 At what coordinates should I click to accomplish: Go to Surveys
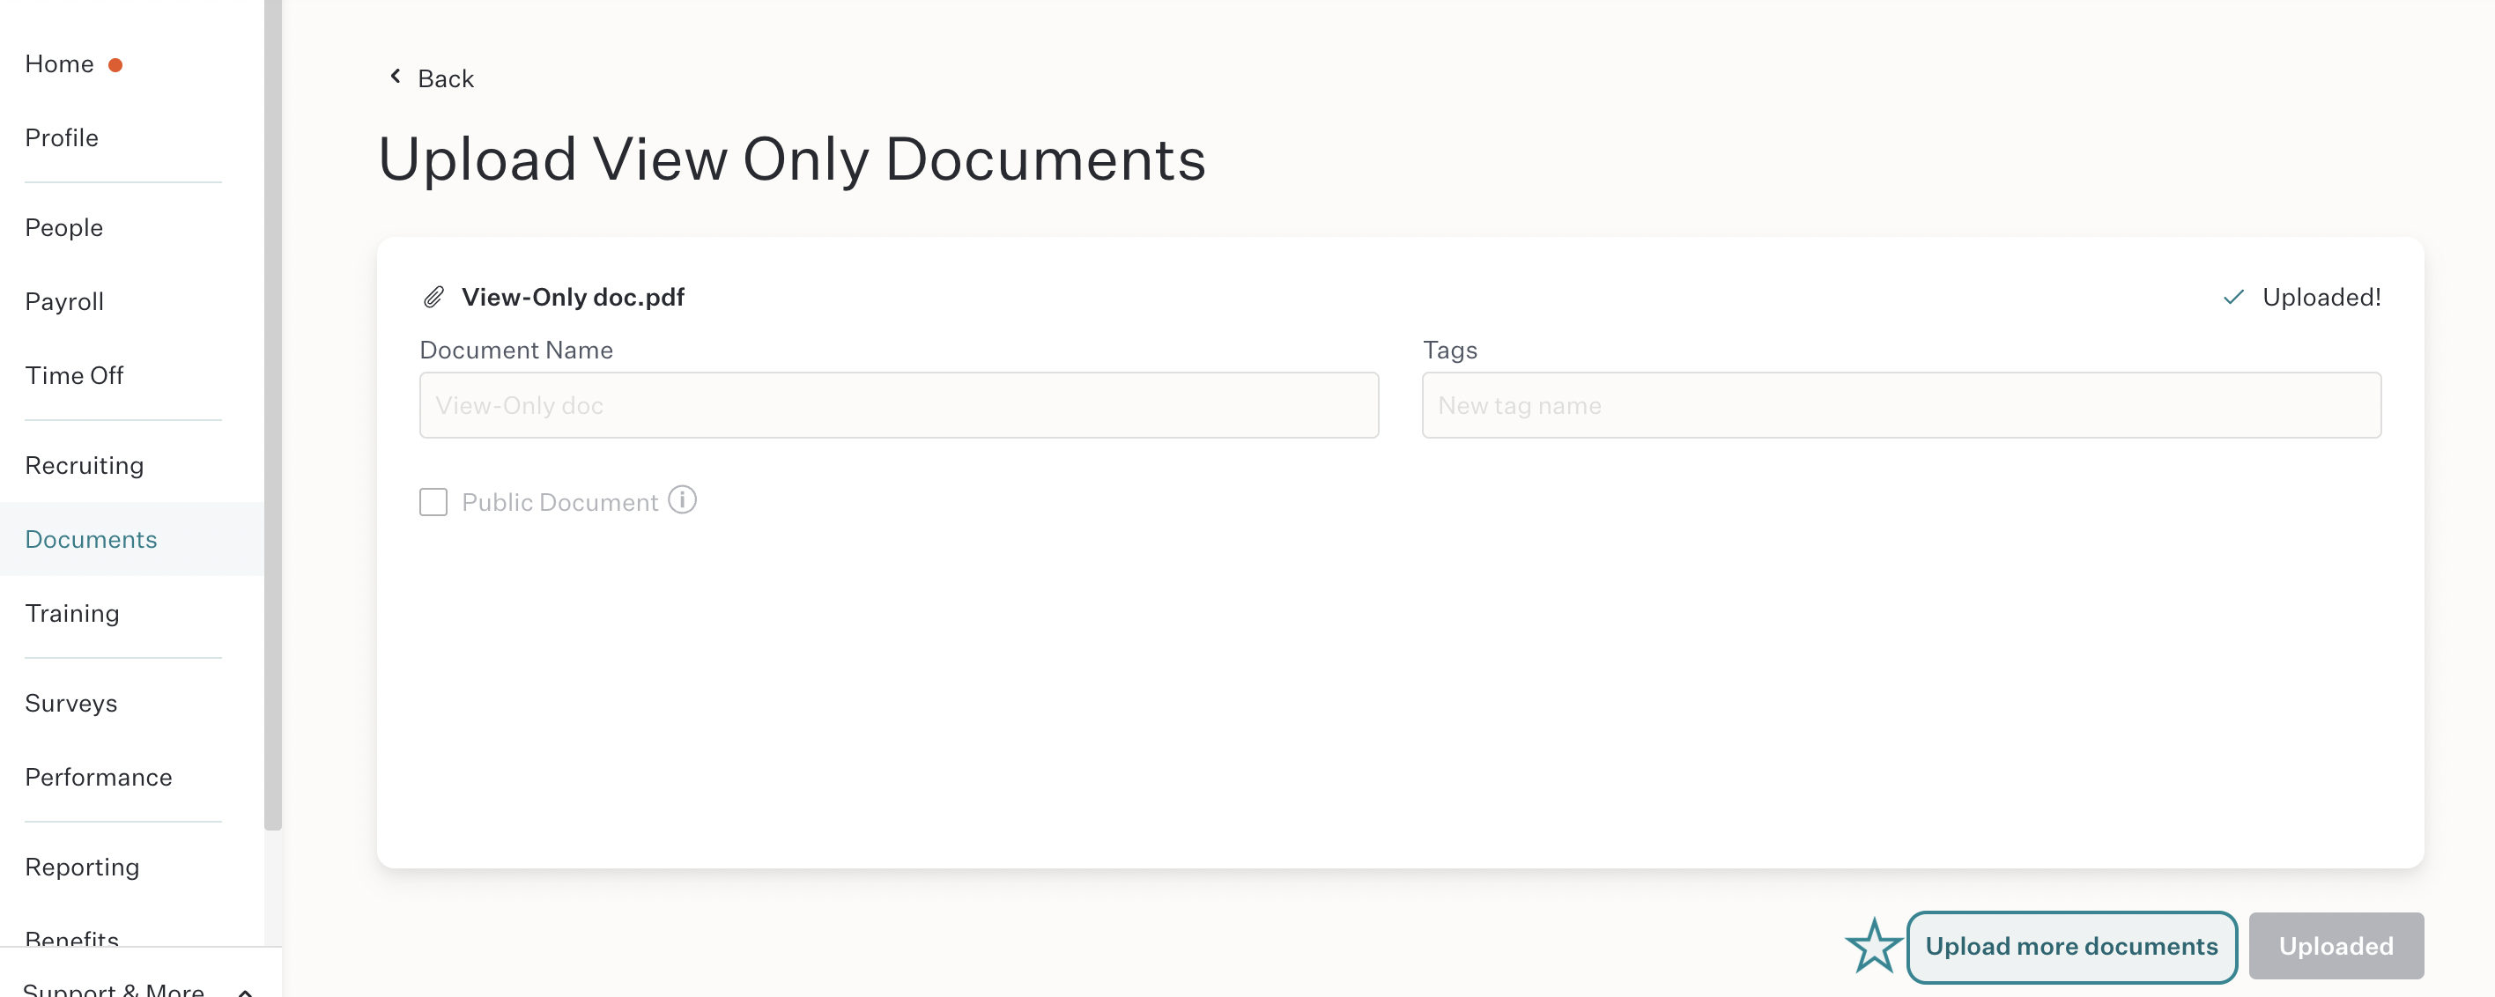click(x=71, y=704)
